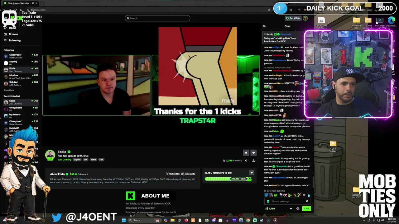Screen dimensions: 399x224
Task: Click the Get KICKs button
Action: (x=293, y=18)
